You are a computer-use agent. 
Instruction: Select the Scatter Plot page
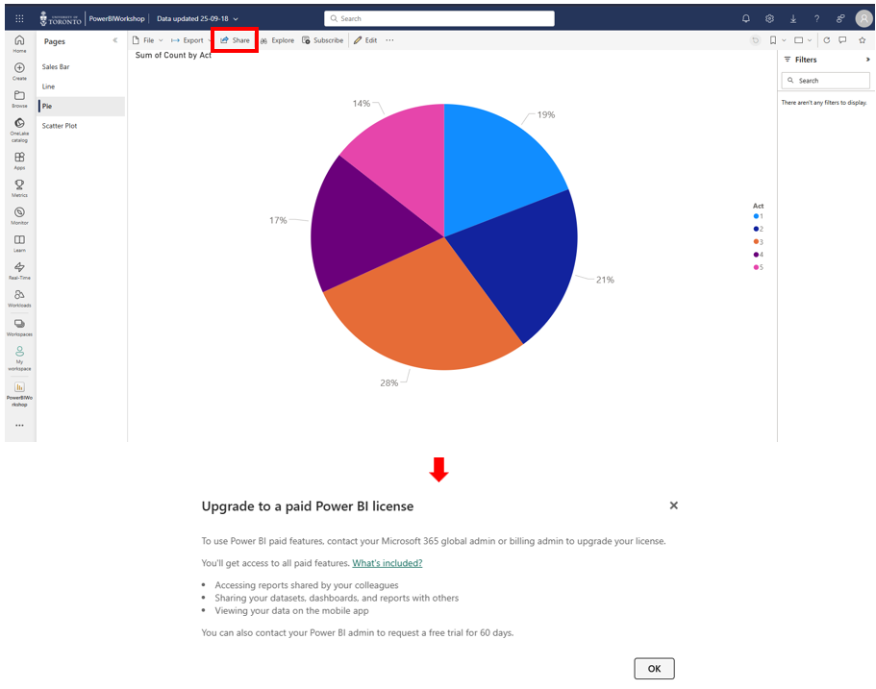pos(82,126)
